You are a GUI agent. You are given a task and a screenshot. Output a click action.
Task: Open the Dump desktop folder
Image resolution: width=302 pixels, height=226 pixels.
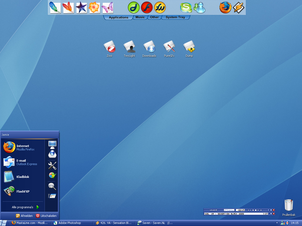pos(189,49)
